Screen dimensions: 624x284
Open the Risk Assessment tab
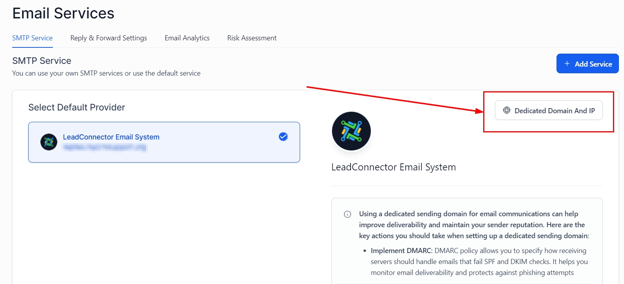(252, 38)
